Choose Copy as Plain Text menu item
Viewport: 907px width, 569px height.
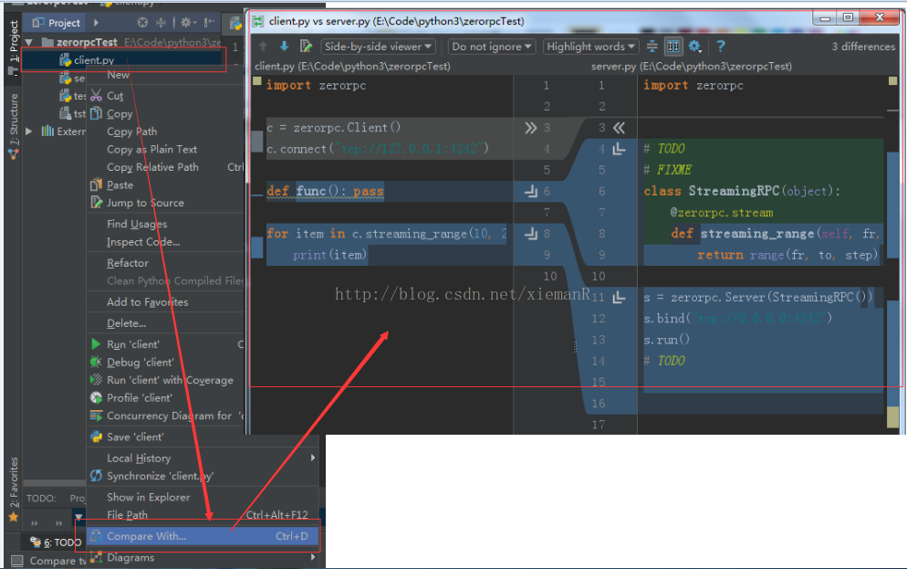click(165, 150)
